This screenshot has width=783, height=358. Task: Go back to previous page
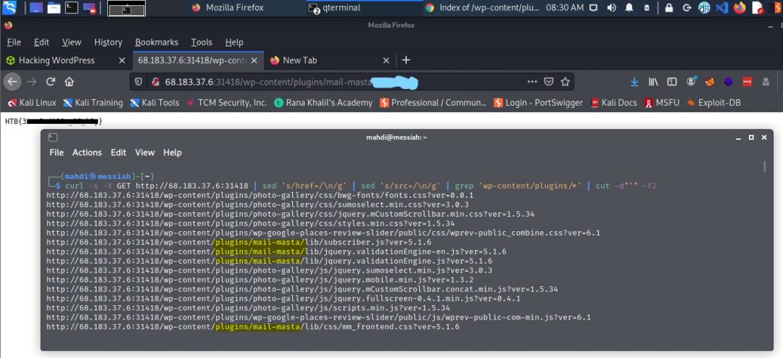[12, 82]
